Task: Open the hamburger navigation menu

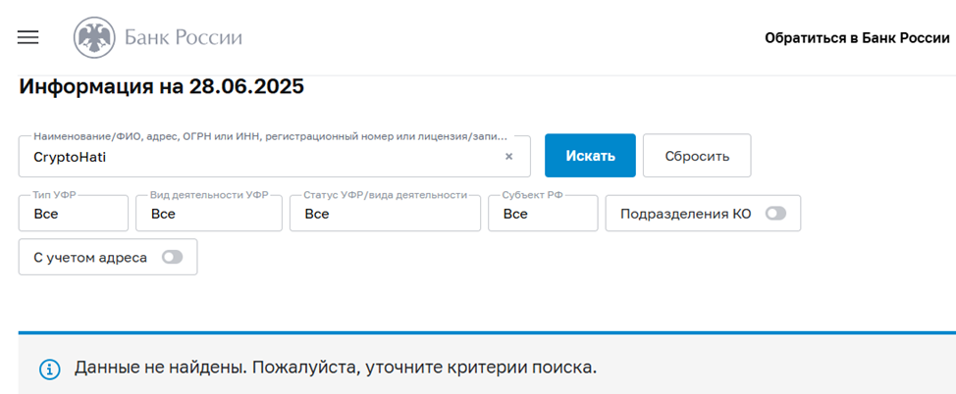Action: click(x=27, y=37)
